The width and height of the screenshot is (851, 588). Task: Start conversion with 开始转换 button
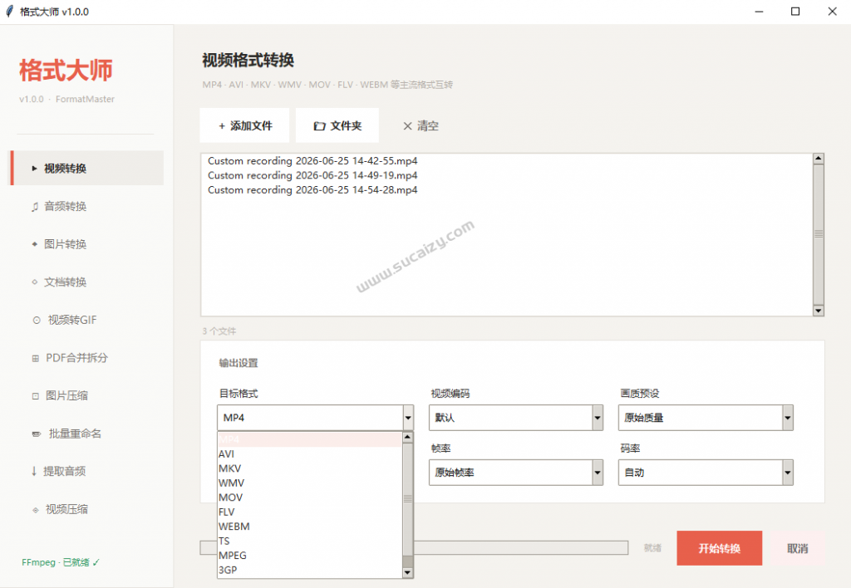719,548
